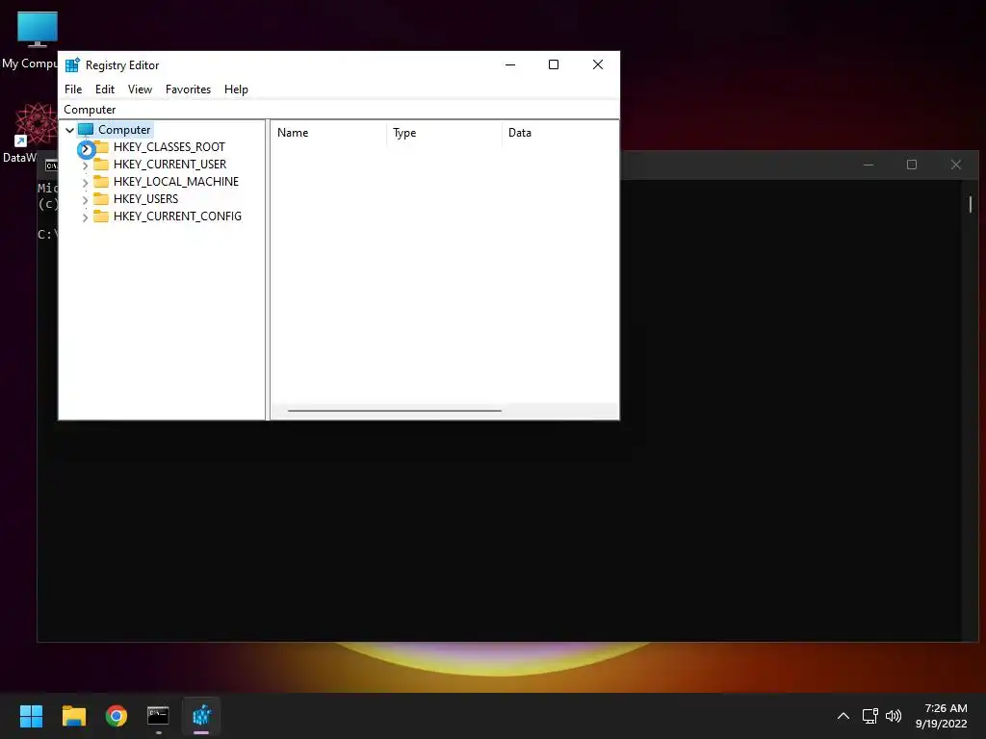Show hidden system tray icons
Viewport: 986px width, 739px height.
[x=843, y=716]
